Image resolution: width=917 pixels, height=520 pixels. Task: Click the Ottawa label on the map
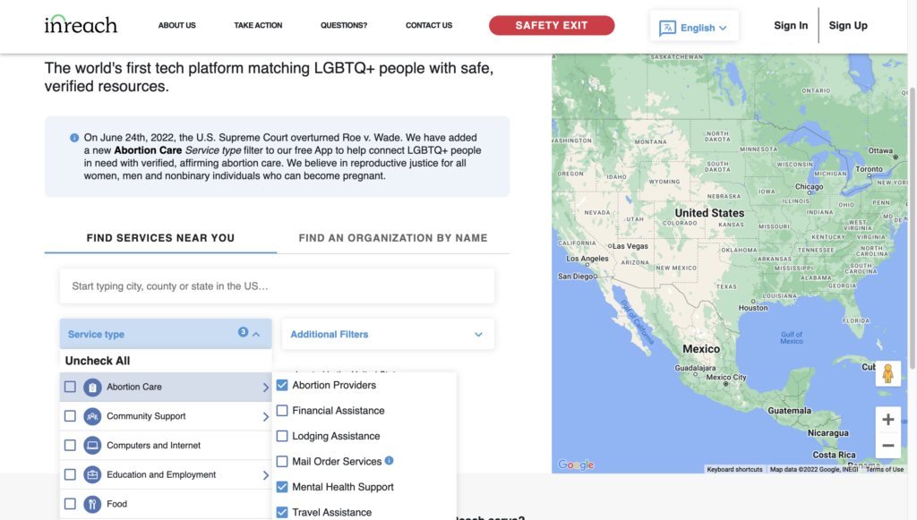pyautogui.click(x=880, y=150)
